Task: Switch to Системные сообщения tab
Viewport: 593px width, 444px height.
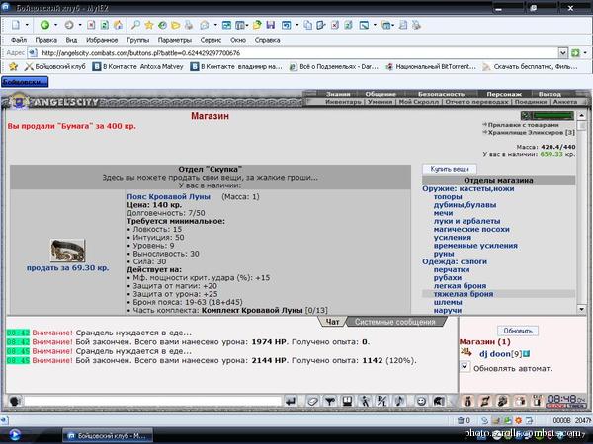Action: [395, 322]
